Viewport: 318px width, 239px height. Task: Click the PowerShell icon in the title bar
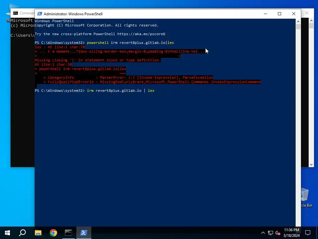[40, 14]
